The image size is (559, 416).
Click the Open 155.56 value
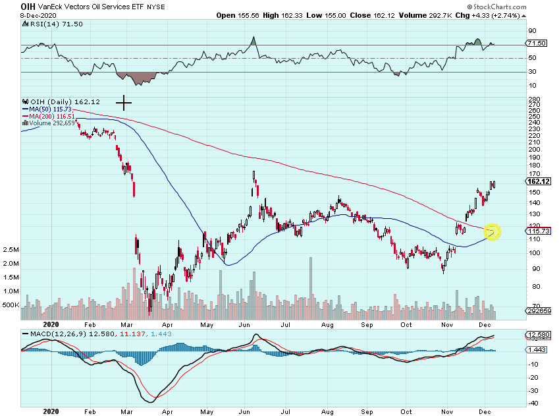(x=238, y=15)
